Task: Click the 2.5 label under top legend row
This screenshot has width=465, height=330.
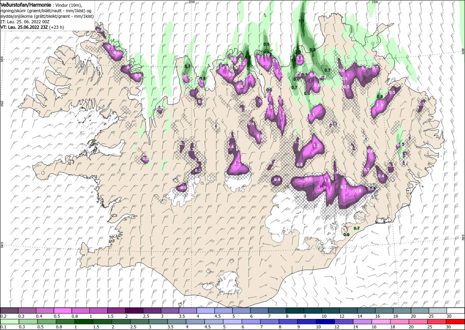Action: [147, 316]
